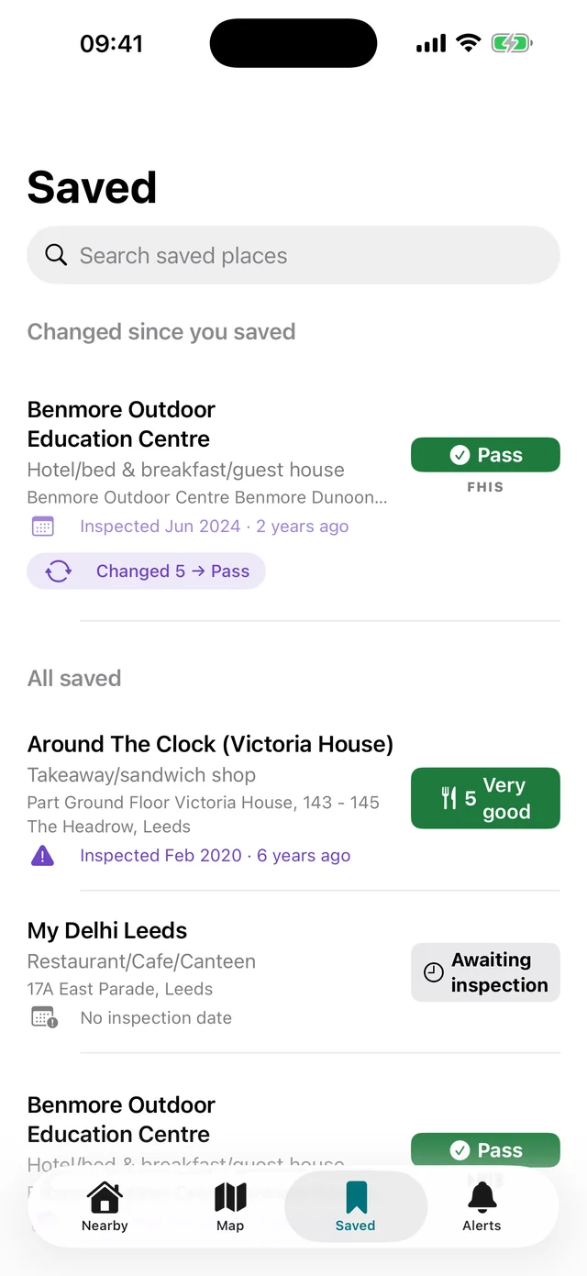The image size is (587, 1276).
Task: Tap the Changed 5 → Pass pill
Action: click(146, 571)
